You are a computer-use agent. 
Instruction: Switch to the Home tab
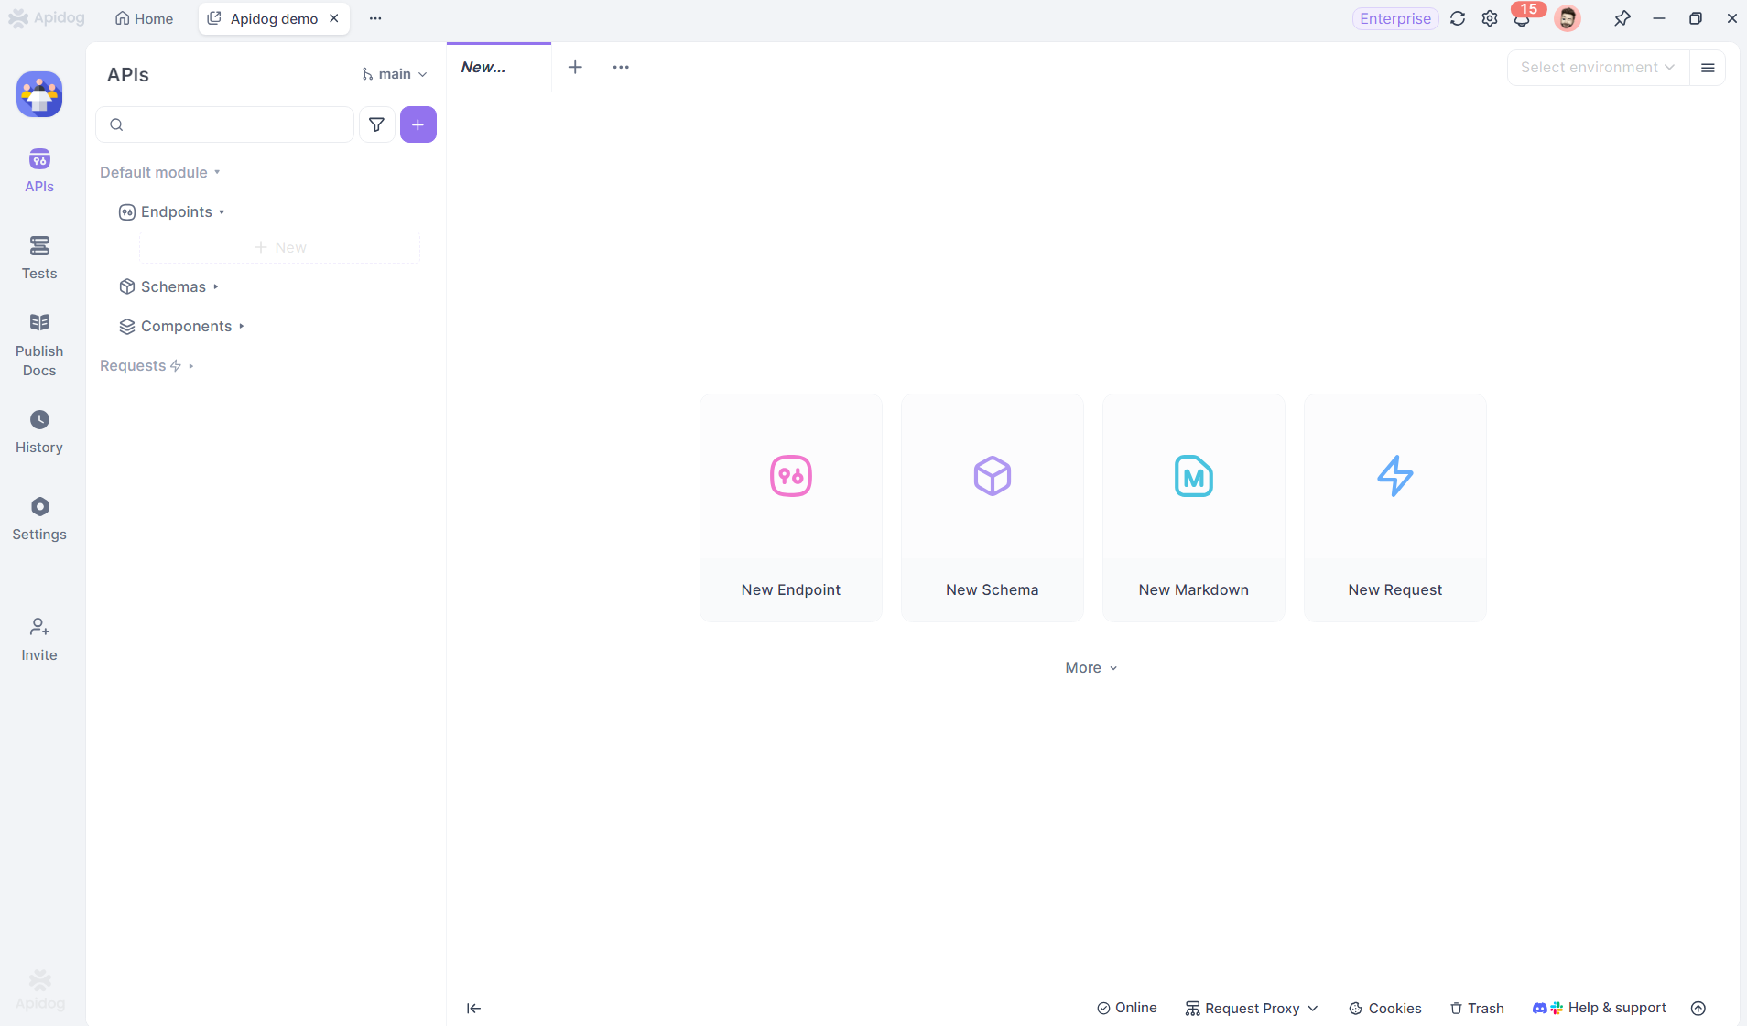[x=144, y=18]
